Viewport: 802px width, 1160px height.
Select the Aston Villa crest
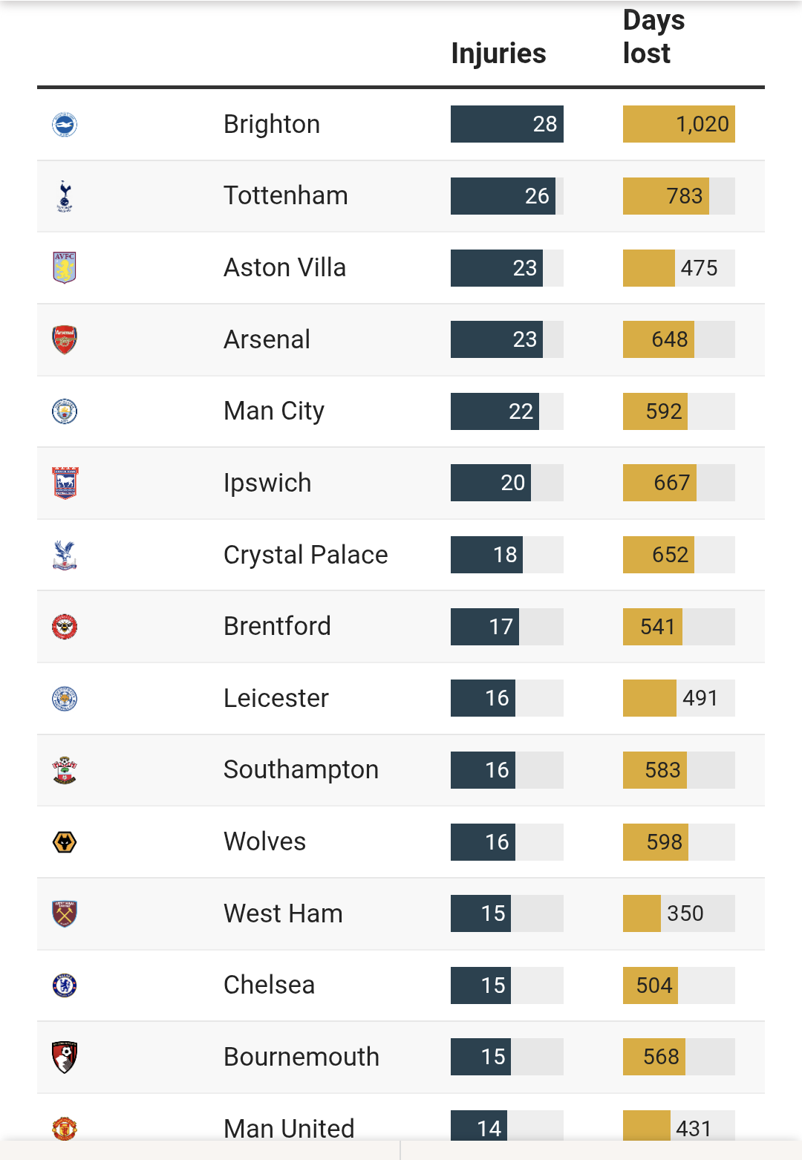point(65,267)
